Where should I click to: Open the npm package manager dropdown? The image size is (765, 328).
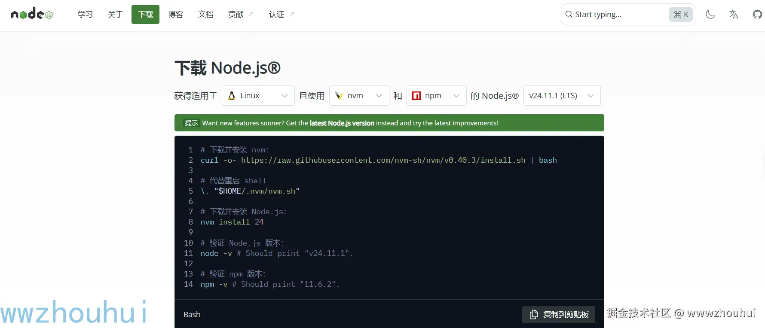pyautogui.click(x=437, y=96)
